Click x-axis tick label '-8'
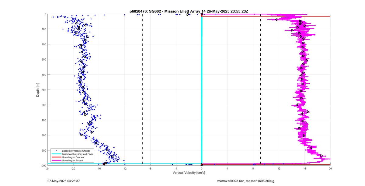Screen dimensions: 365x186 click(150, 168)
